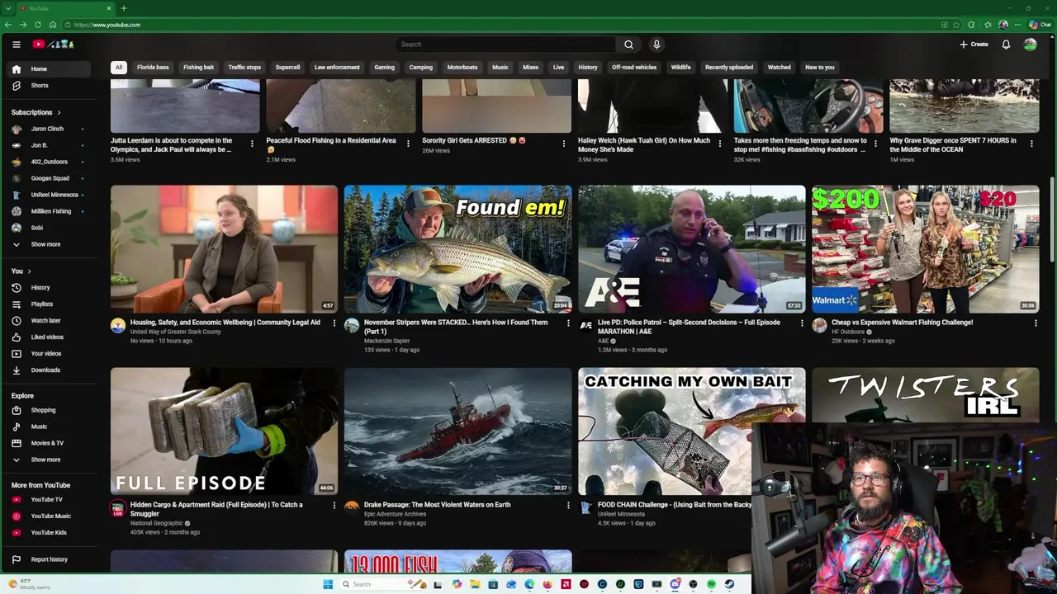The width and height of the screenshot is (1057, 594).
Task: Open Copilot Chat in browser
Action: (1039, 25)
